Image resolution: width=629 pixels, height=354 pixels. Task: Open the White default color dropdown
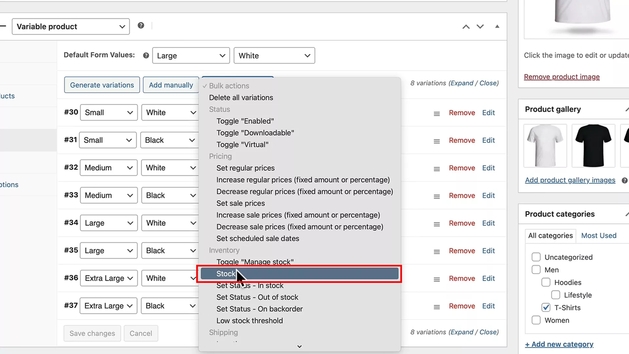point(274,55)
